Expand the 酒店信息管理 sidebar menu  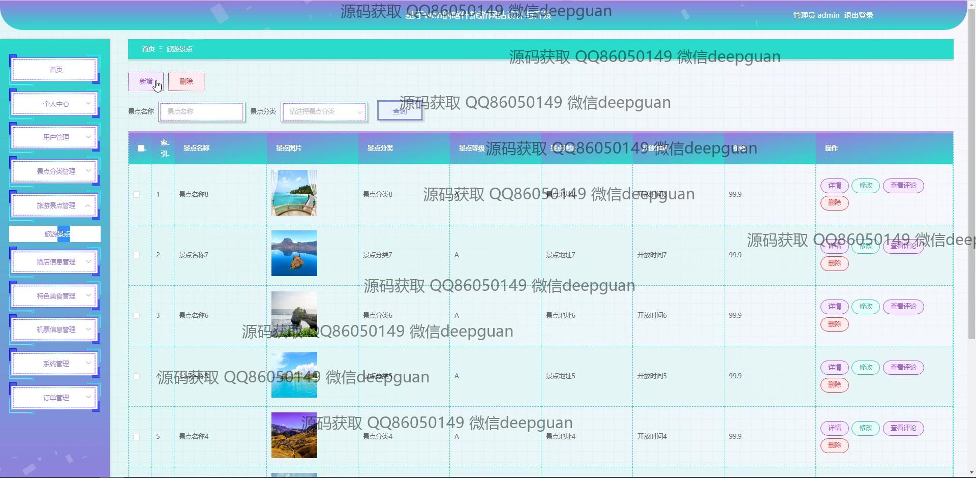pyautogui.click(x=54, y=262)
